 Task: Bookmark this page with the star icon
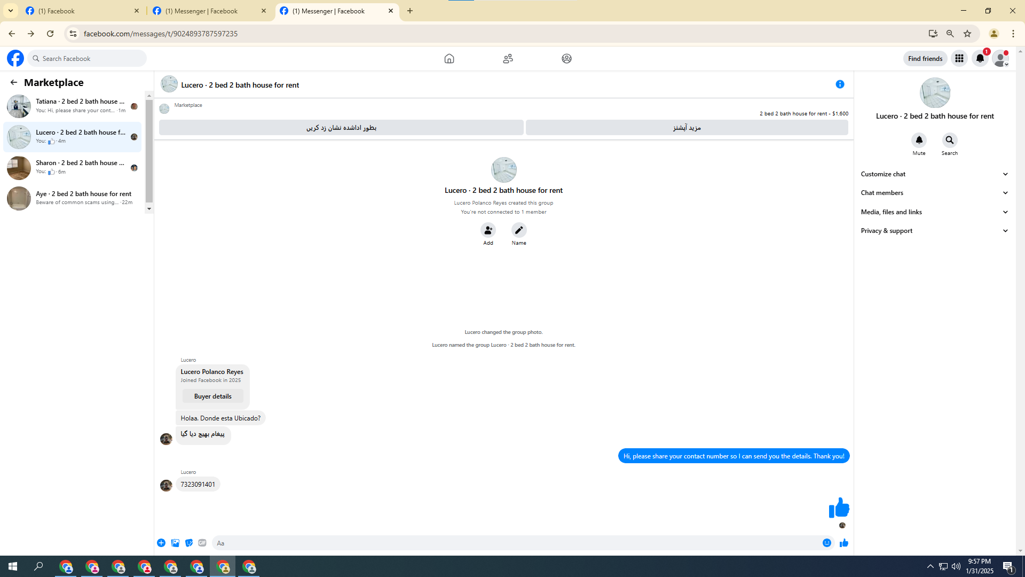pos(967,34)
